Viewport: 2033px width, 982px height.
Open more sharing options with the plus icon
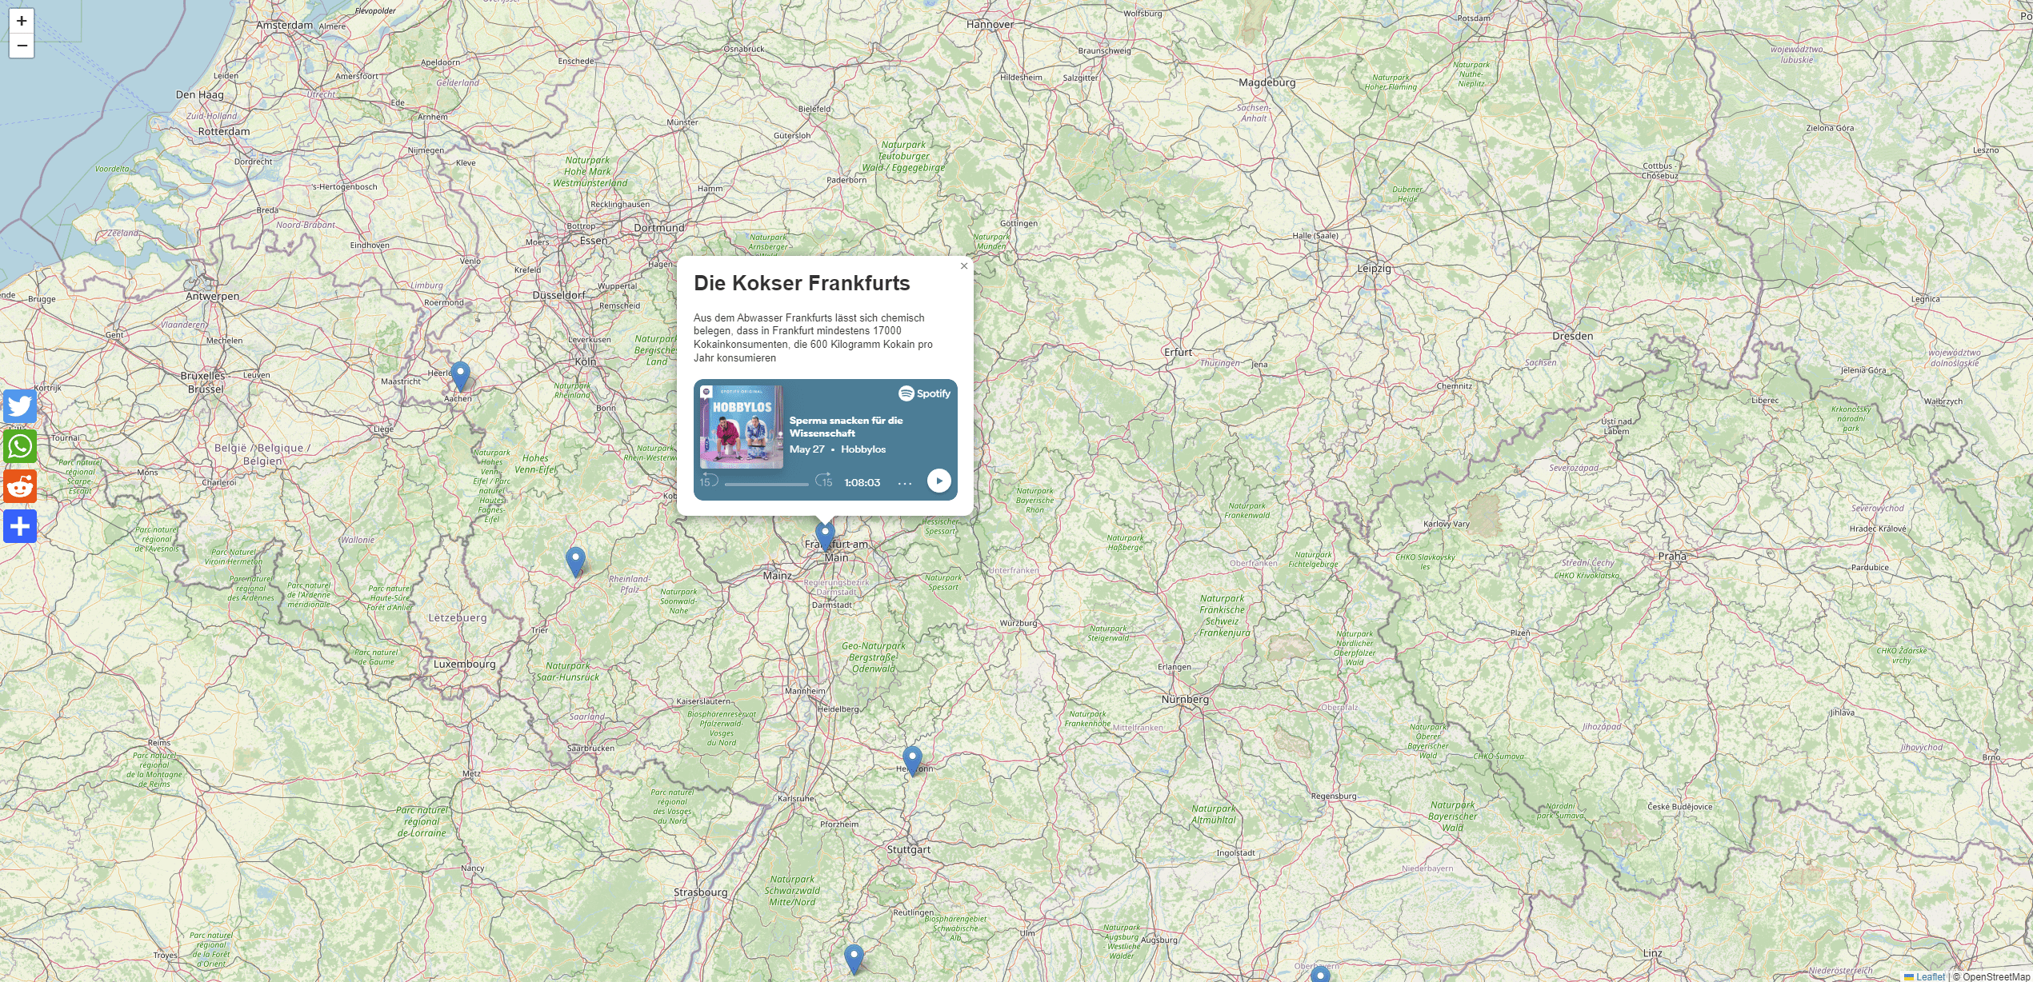[20, 526]
